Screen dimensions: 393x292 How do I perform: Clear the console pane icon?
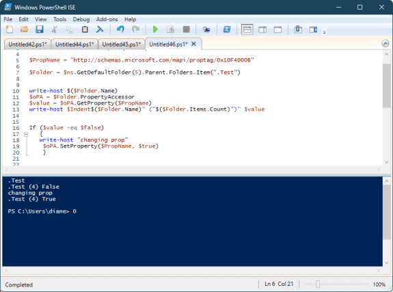[x=100, y=29]
